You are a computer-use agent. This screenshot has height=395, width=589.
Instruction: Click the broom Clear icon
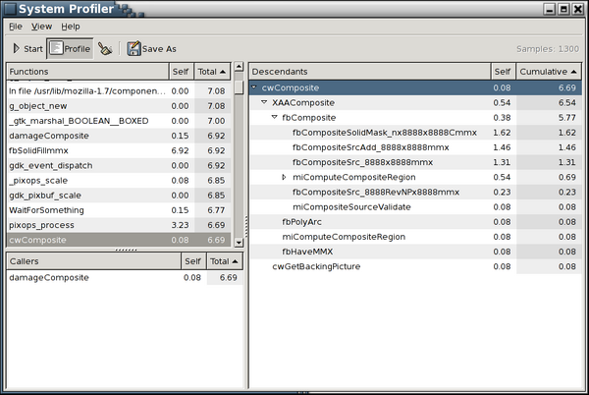pos(105,48)
